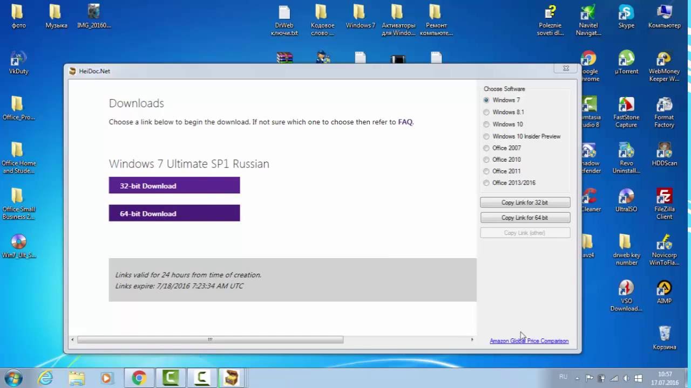Click Copy Link for 32 bit
This screenshot has width=691, height=388.
525,203
